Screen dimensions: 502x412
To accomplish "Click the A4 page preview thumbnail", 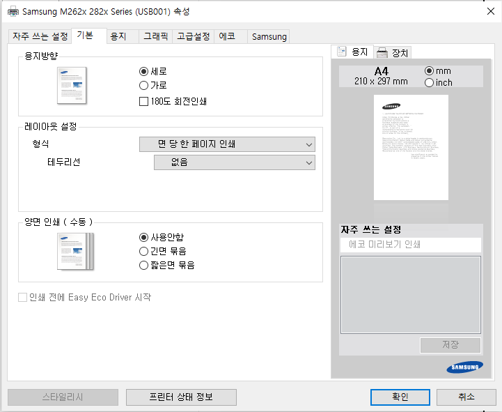I will click(x=411, y=147).
